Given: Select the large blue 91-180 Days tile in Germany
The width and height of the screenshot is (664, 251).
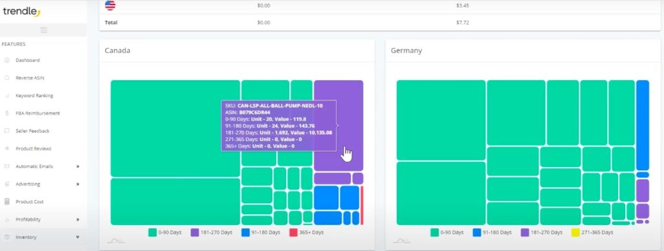Looking at the screenshot, I should 643,125.
